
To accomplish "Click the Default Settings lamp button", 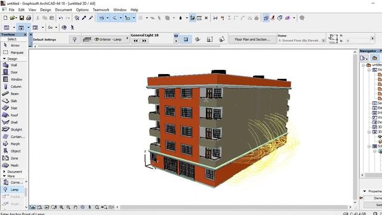I will (75, 39).
